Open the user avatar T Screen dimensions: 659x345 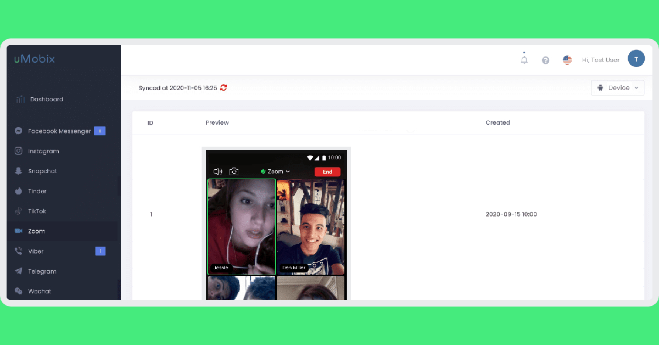[636, 59]
